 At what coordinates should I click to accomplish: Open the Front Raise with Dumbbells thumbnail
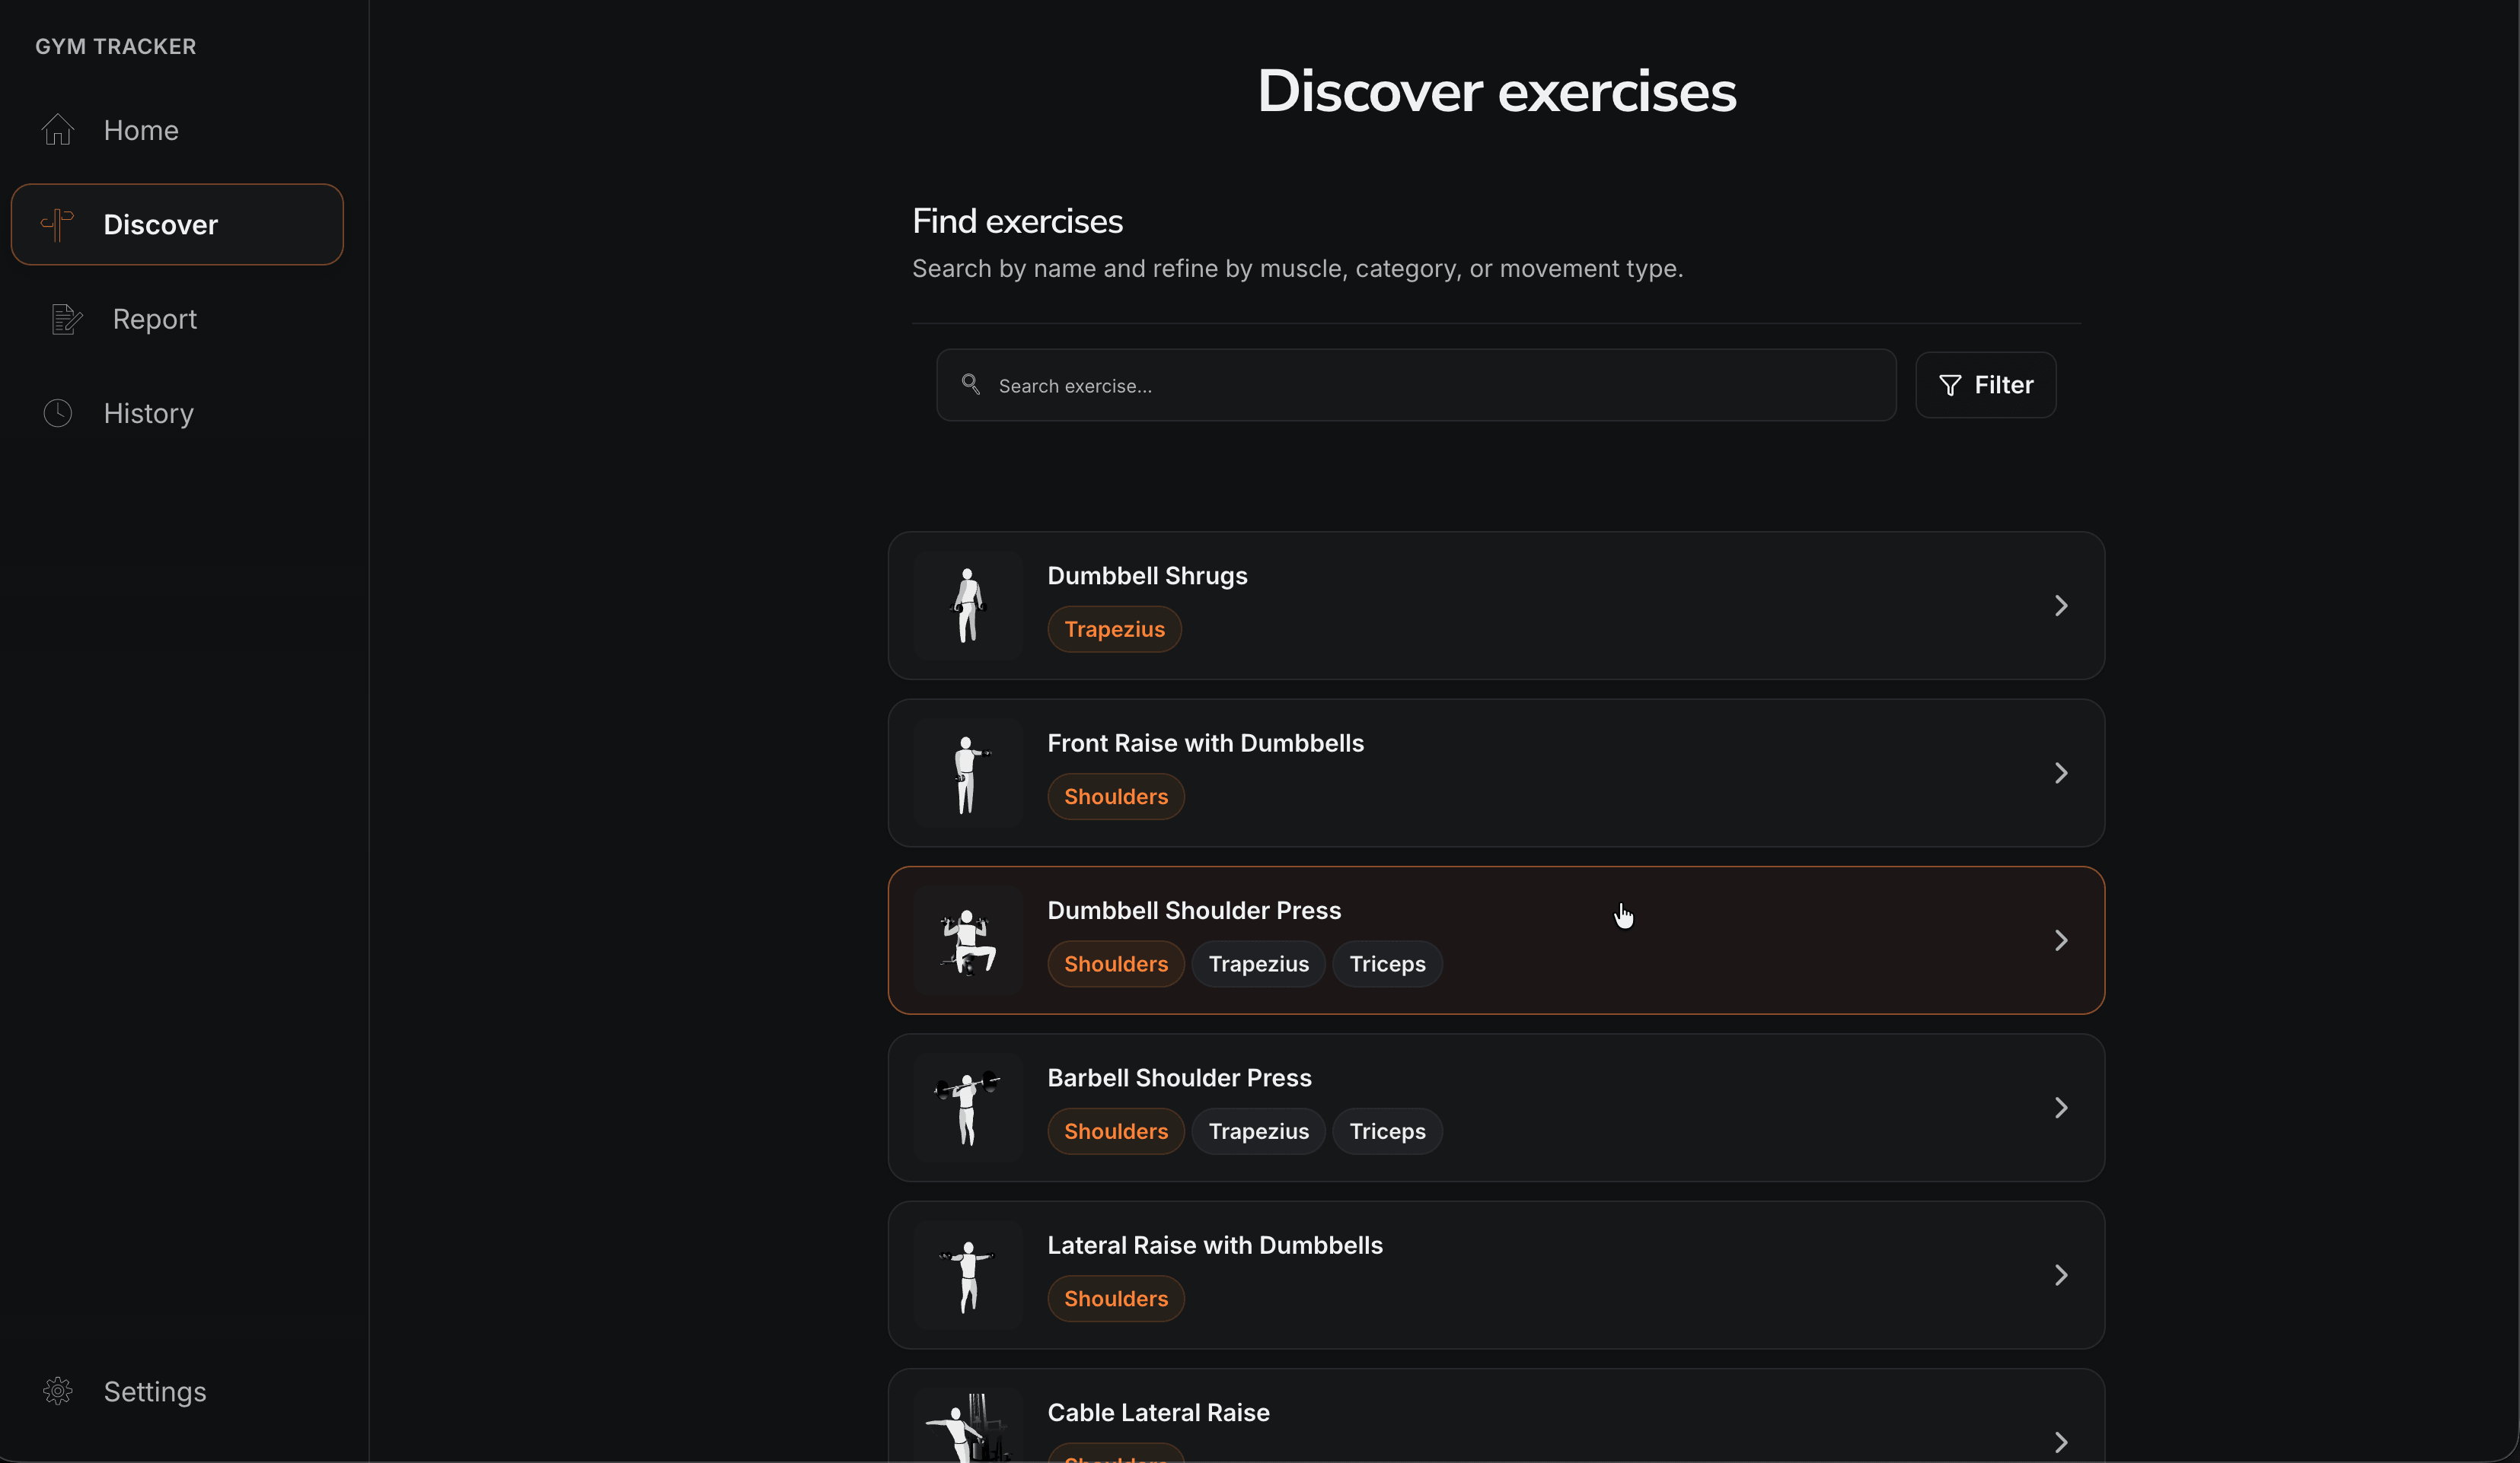[x=968, y=772]
